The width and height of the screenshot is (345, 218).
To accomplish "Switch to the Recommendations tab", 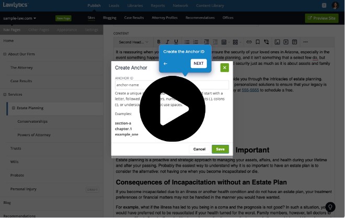I will pos(200,18).
